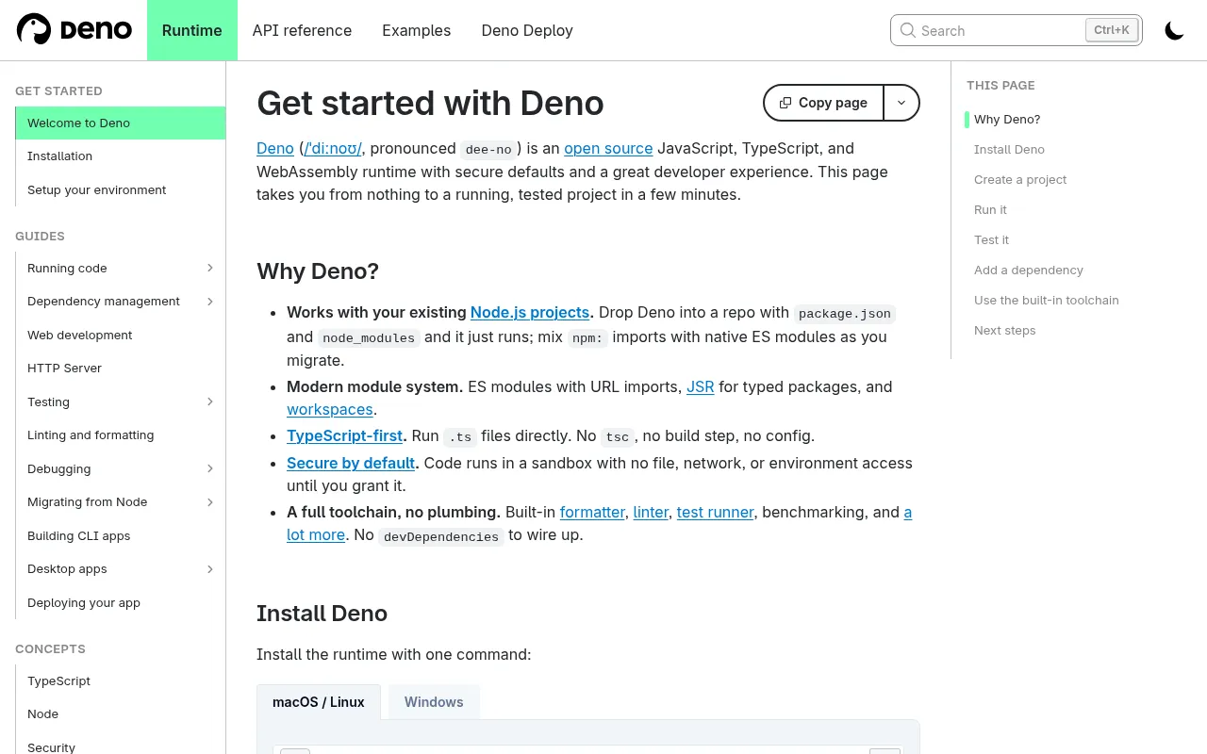Expand the Testing sidebar chevron
1207x754 pixels.
point(210,402)
